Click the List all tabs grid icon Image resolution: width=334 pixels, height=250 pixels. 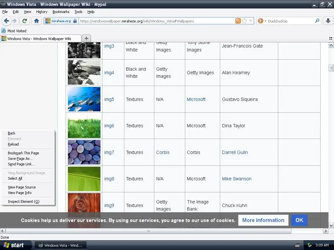coord(331,38)
